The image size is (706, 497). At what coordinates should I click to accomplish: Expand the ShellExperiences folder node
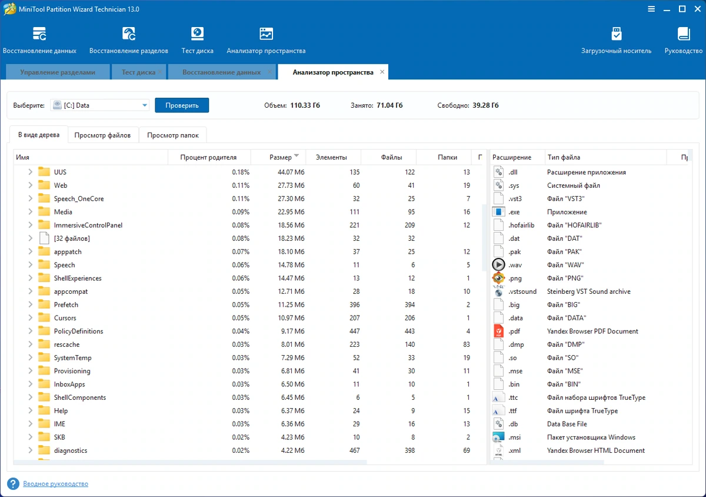[31, 278]
